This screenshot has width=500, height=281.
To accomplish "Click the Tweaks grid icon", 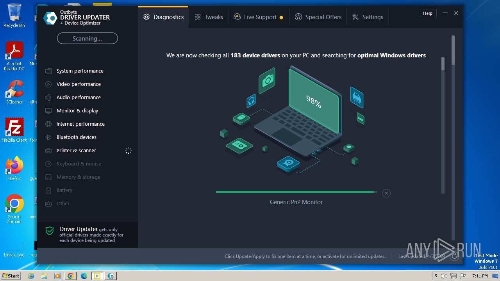I will [x=198, y=17].
